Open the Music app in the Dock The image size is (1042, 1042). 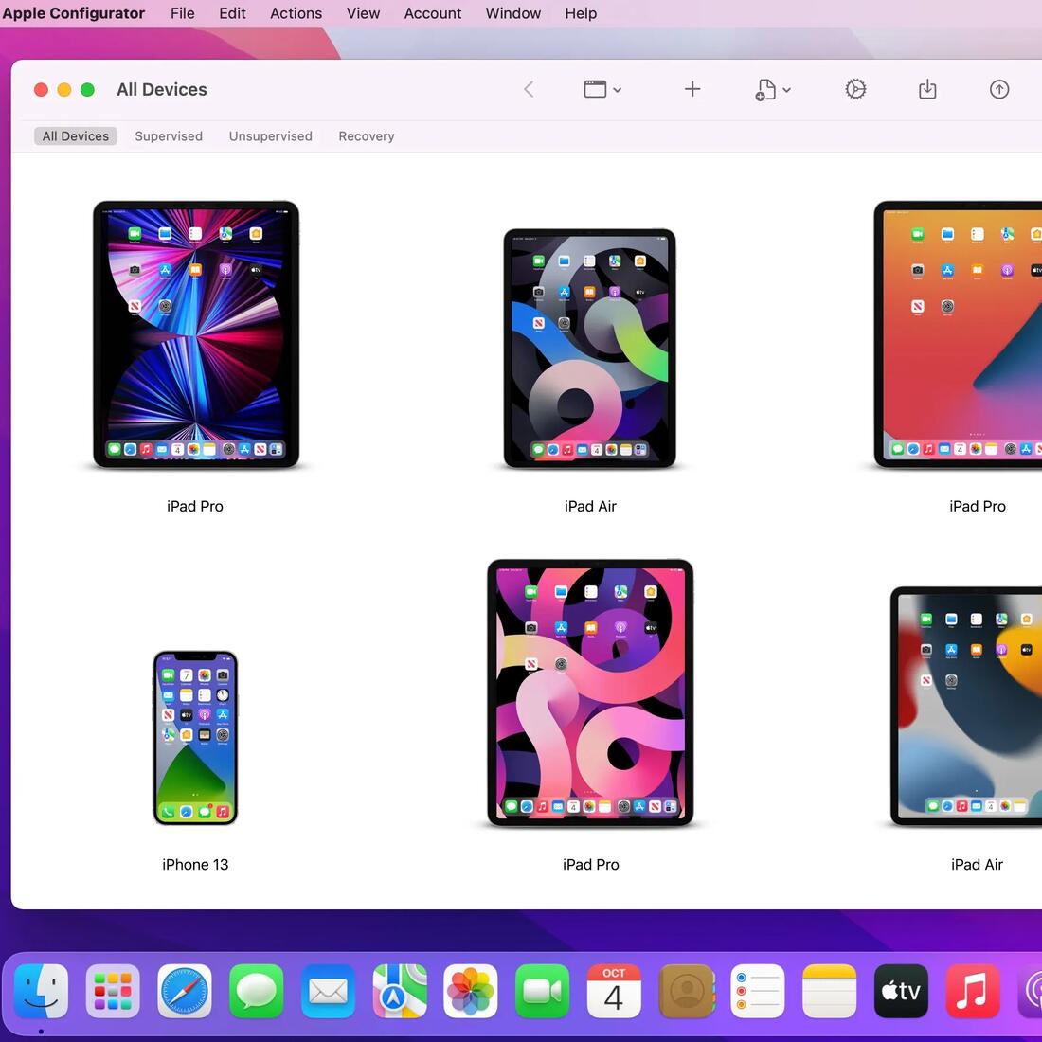click(x=972, y=991)
